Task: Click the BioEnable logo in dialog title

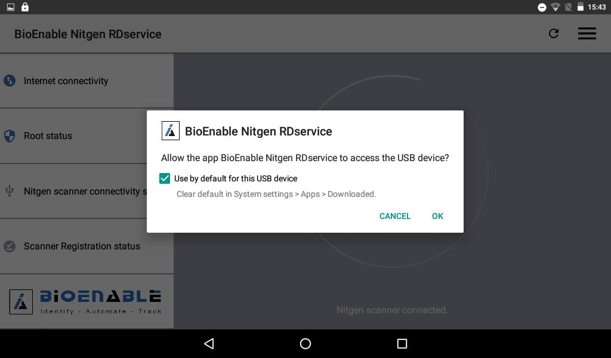Action: [x=170, y=131]
